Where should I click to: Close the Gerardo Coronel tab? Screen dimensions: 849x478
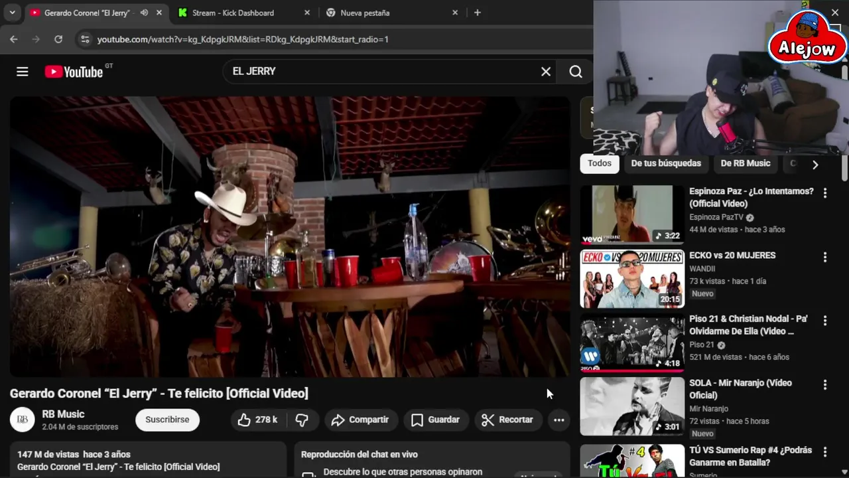click(159, 13)
